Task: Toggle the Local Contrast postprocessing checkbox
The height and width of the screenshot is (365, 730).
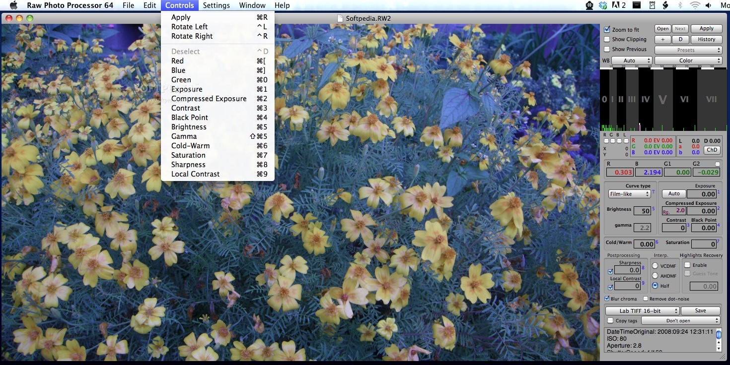Action: point(611,287)
